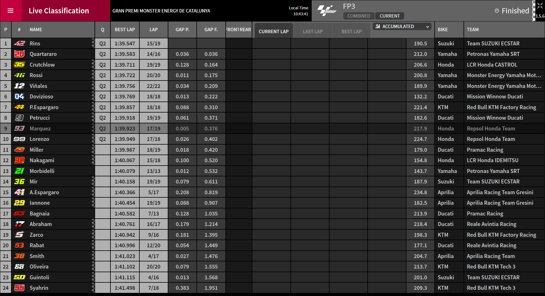Sort by the GAP F. column header

point(211,29)
